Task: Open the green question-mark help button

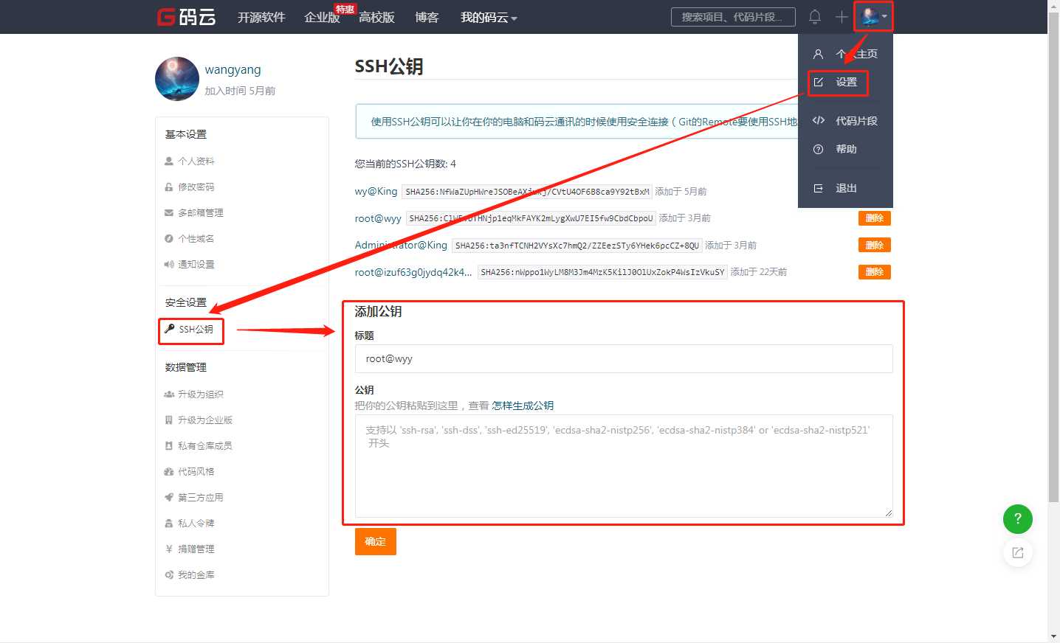Action: click(1017, 518)
